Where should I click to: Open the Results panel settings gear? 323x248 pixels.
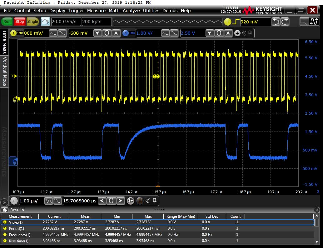point(4,210)
